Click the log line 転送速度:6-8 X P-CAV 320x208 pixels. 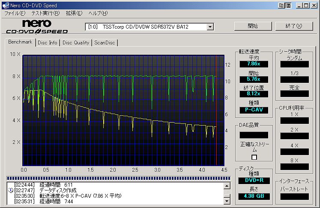tap(81, 196)
